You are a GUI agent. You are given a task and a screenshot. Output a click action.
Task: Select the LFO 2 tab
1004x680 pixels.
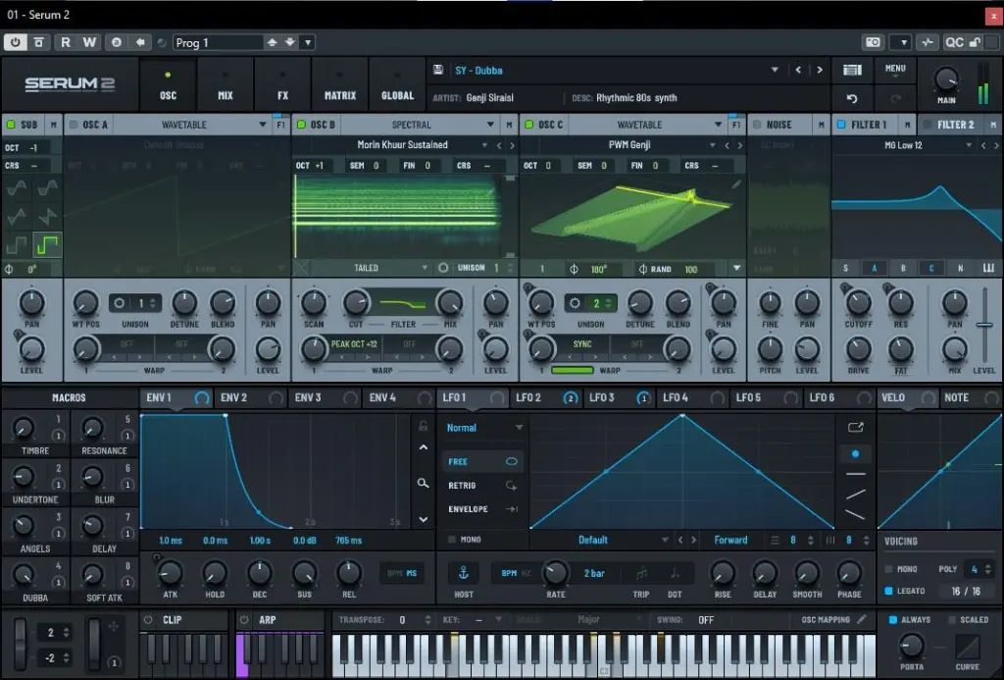point(545,398)
